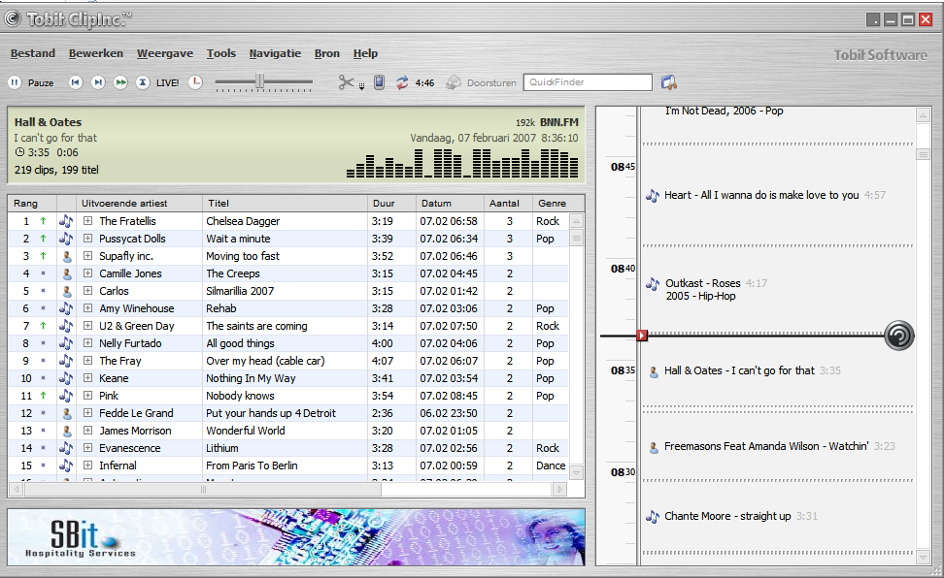
Task: Expand The Fratellis artist row
Action: [87, 221]
